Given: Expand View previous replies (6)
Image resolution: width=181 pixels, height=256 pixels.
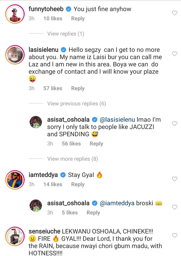Looking at the screenshot, I should pos(76,104).
